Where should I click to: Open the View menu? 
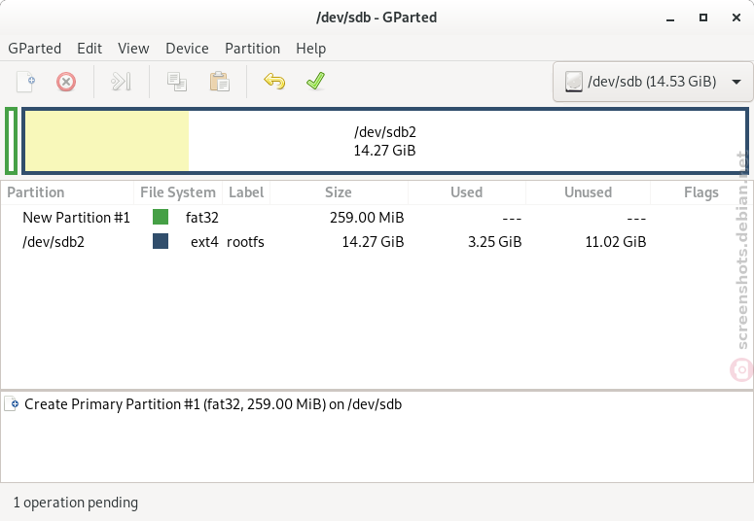pyautogui.click(x=133, y=48)
